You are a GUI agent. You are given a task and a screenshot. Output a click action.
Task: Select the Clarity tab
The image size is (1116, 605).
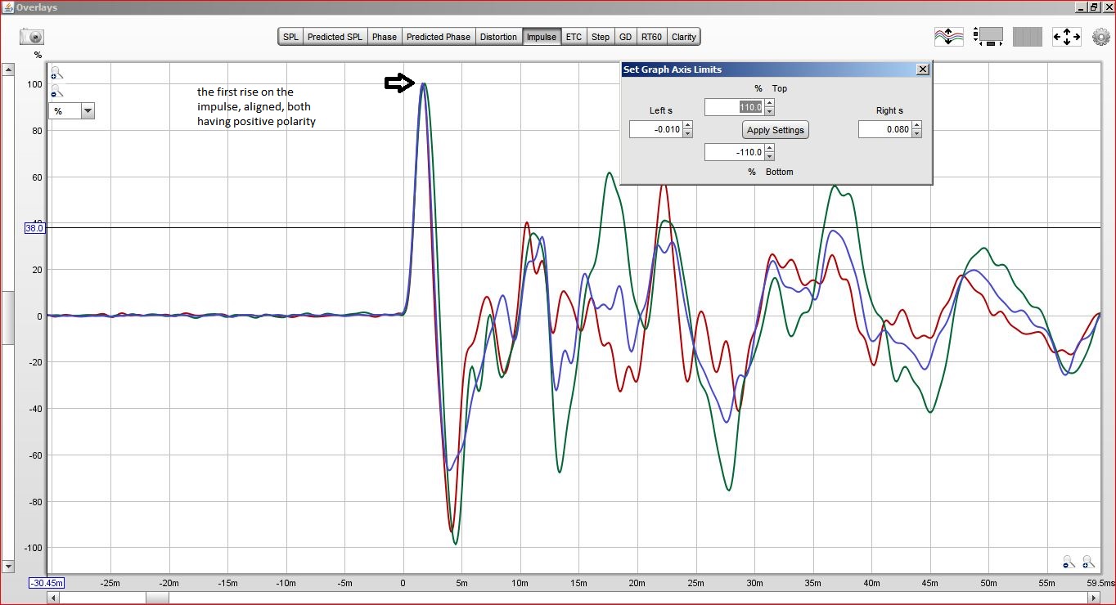click(683, 37)
